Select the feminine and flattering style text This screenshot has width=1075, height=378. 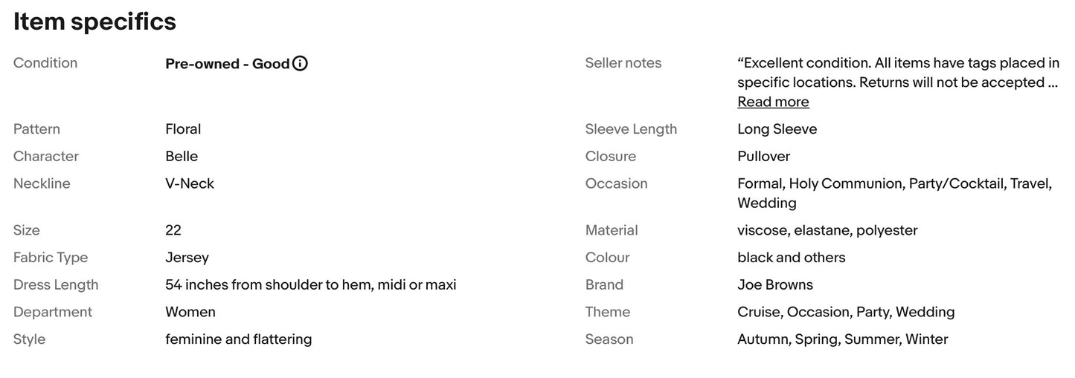(238, 339)
